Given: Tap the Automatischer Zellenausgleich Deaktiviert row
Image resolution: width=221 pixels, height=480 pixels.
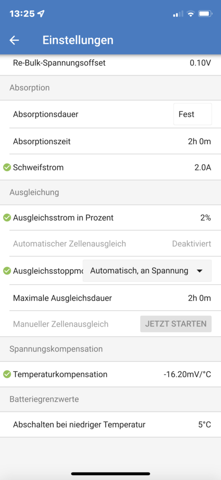Looking at the screenshot, I should click(x=110, y=244).
